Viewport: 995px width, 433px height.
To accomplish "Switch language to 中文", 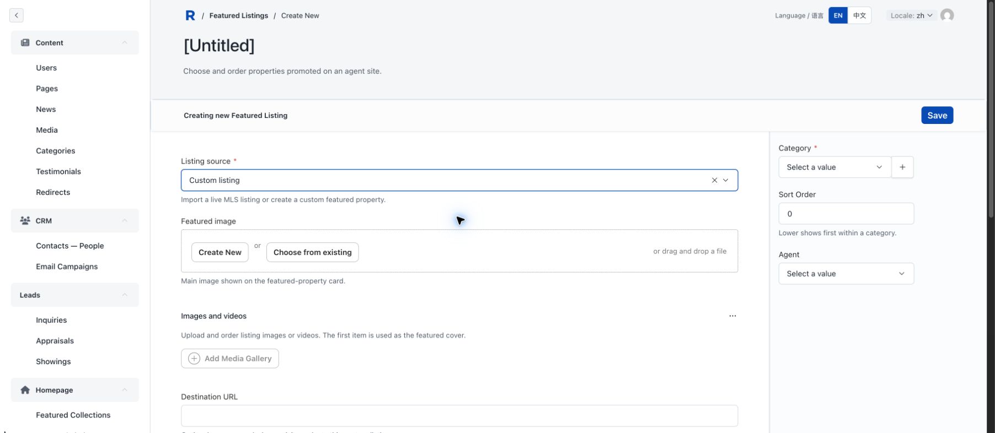I will [x=859, y=15].
